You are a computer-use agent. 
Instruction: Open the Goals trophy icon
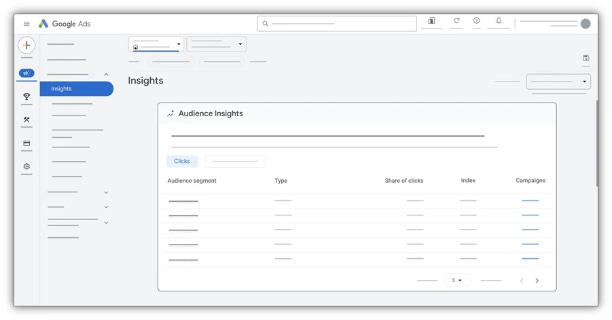[26, 96]
